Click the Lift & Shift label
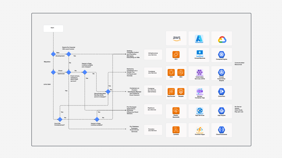 pyautogui.click(x=47, y=84)
